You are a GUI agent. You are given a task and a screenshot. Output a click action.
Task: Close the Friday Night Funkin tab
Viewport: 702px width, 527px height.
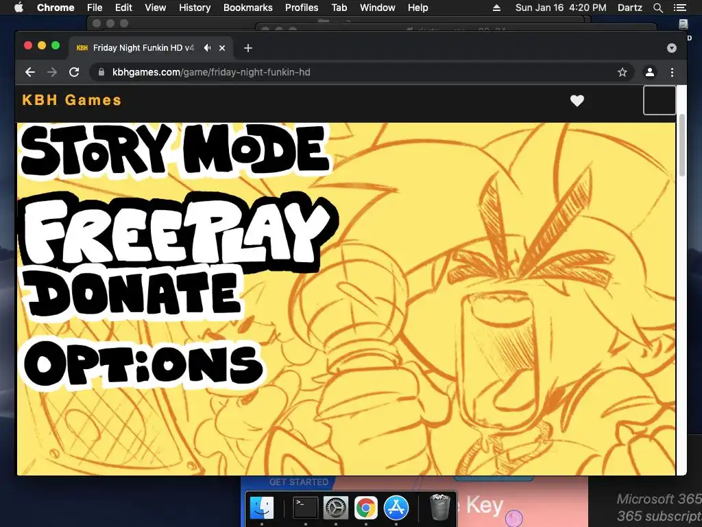tap(222, 48)
